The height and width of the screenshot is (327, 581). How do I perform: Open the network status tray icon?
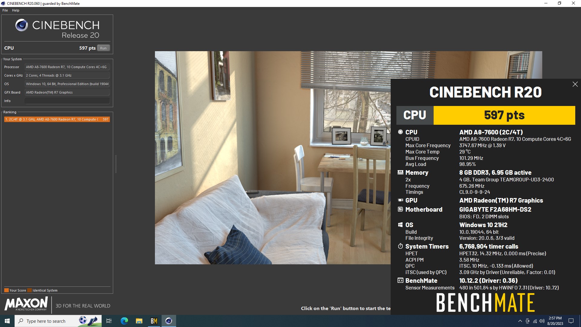tap(535, 321)
